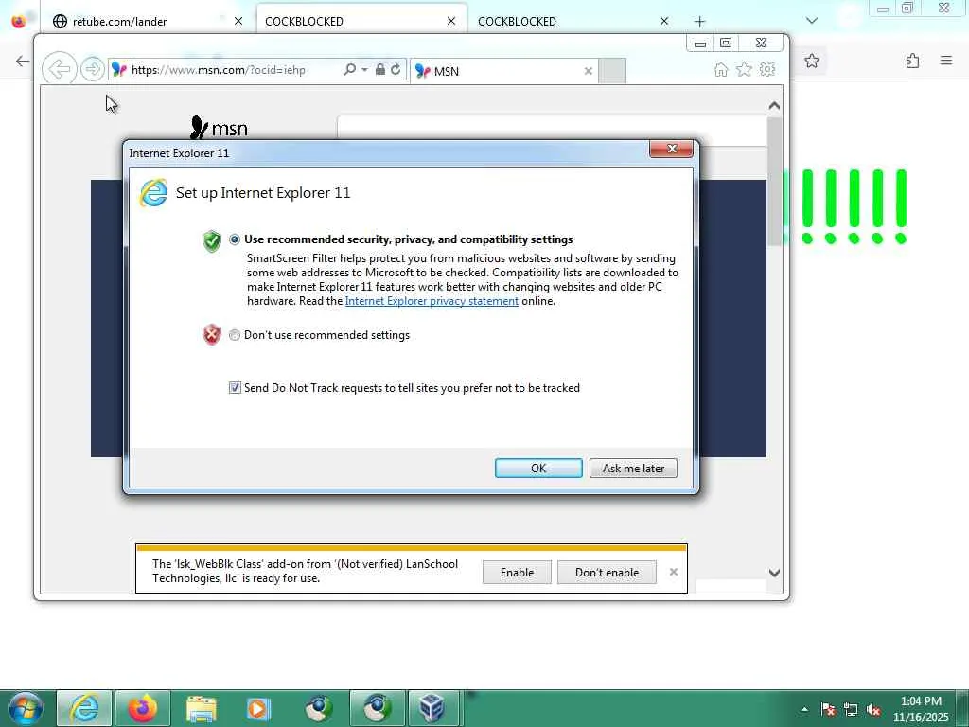Minimize the Internet Explorer window

tap(699, 44)
